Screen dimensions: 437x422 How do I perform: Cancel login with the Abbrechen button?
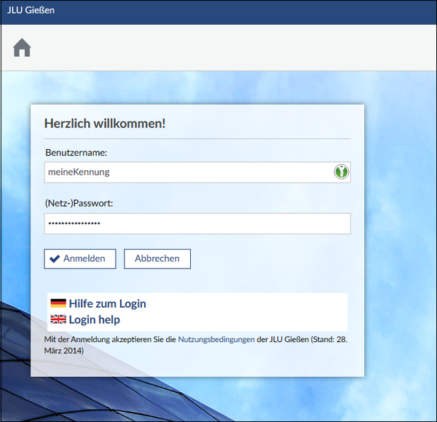[x=157, y=259]
